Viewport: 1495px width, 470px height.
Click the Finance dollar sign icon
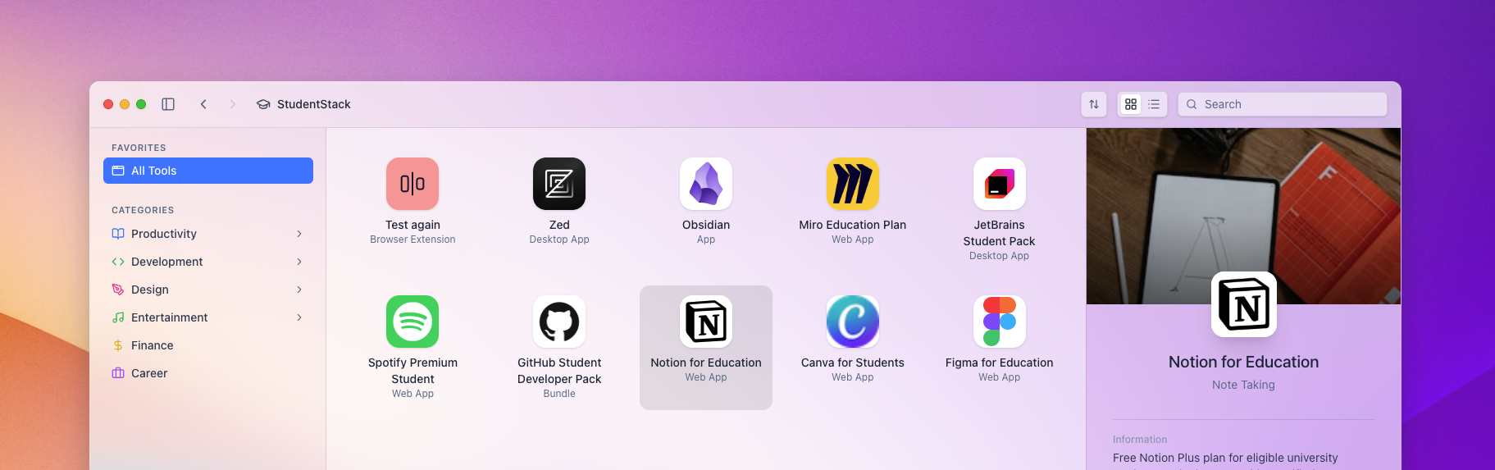coord(118,345)
